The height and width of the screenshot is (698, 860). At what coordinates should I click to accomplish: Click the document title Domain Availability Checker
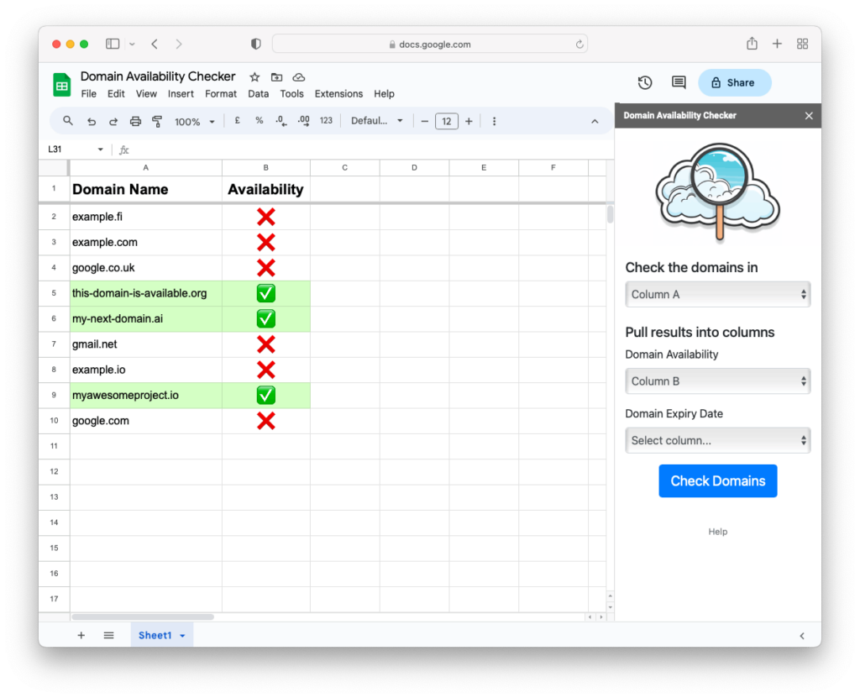(x=158, y=76)
